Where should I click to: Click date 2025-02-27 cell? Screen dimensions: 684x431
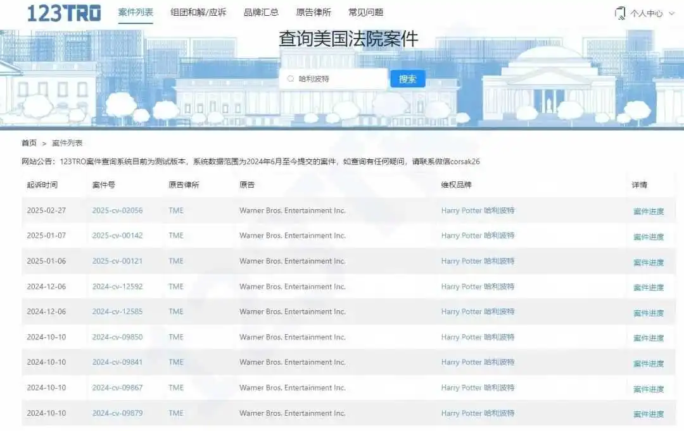coord(46,210)
